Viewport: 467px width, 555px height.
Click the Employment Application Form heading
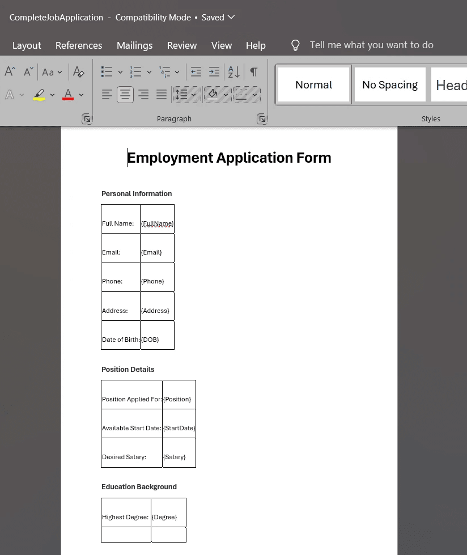tap(230, 158)
